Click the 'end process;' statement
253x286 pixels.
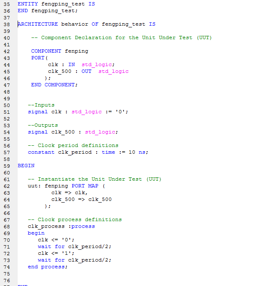47,267
